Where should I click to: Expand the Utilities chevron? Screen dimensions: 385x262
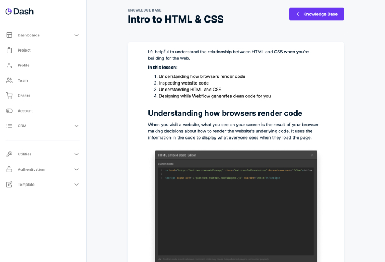[x=76, y=154]
